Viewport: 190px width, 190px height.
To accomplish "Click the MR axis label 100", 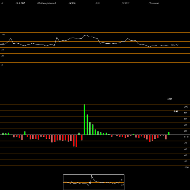I will [x=186, y=107].
